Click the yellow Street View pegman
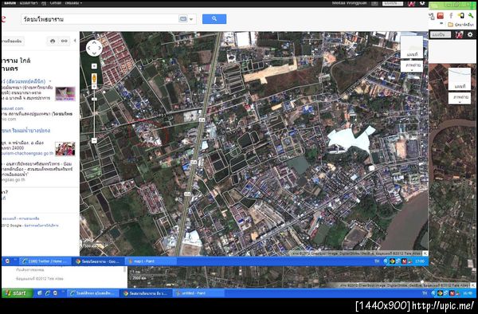Viewport: 478px width, 314px height. pos(94,78)
